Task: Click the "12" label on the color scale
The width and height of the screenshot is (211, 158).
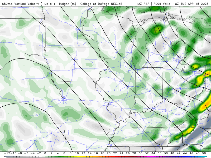Action: [x=83, y=153]
